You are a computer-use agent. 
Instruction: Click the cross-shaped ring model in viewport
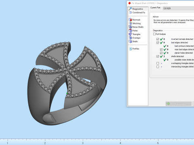(x=67, y=83)
